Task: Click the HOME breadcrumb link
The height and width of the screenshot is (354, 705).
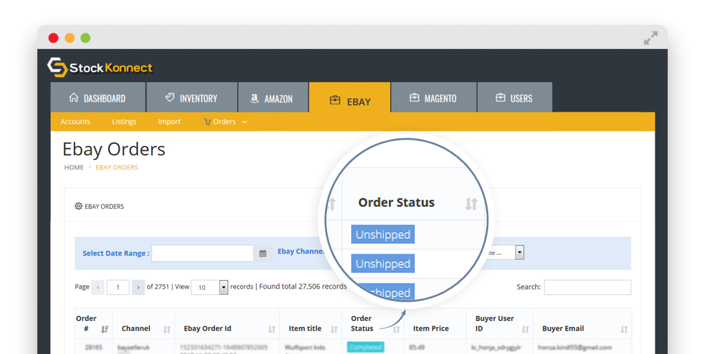Action: pos(74,167)
